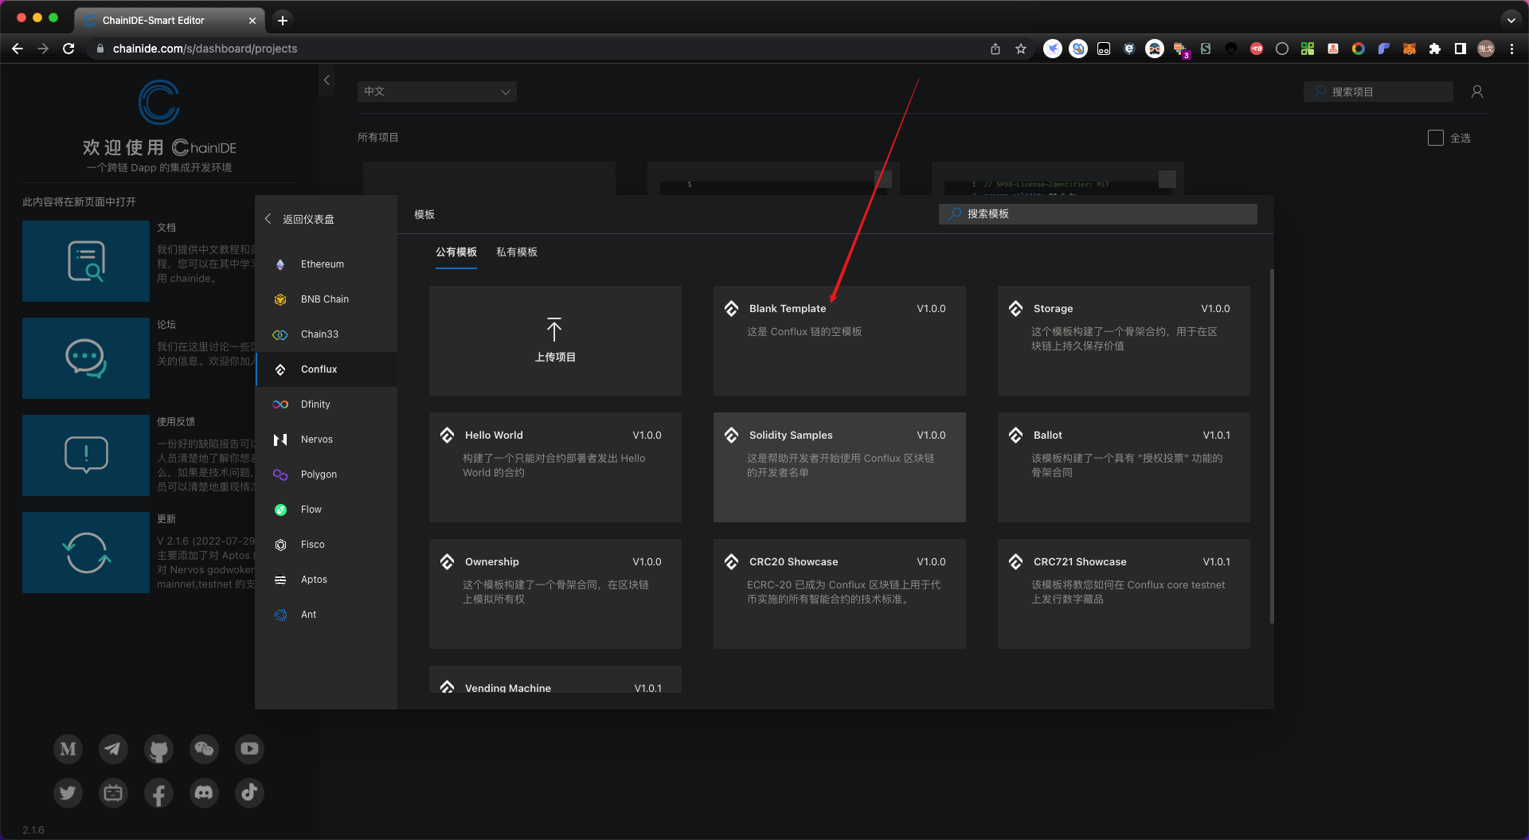This screenshot has height=840, width=1529.
Task: Switch to the 公有模板 tab
Action: (456, 252)
